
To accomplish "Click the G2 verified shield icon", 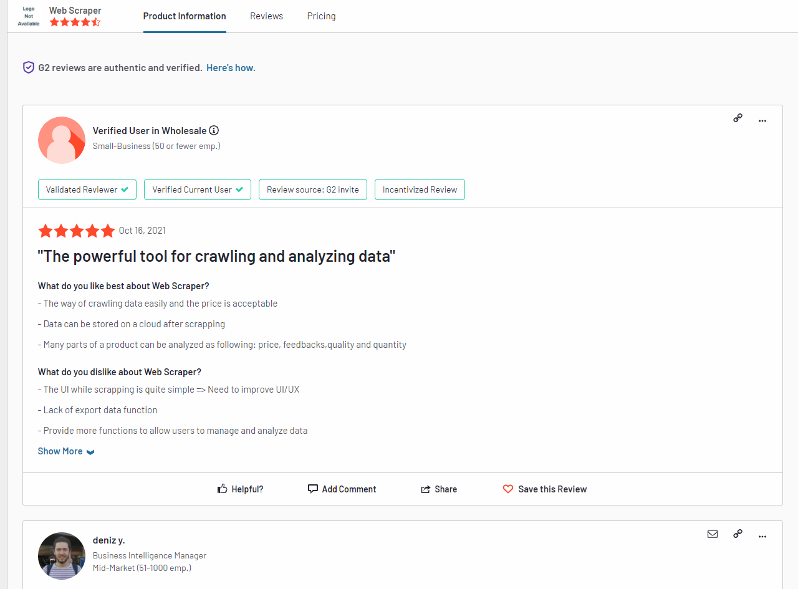I will pyautogui.click(x=29, y=67).
